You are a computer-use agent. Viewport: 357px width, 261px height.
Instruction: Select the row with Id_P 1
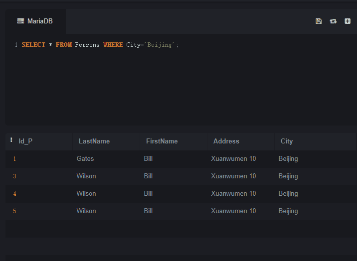[x=181, y=159]
